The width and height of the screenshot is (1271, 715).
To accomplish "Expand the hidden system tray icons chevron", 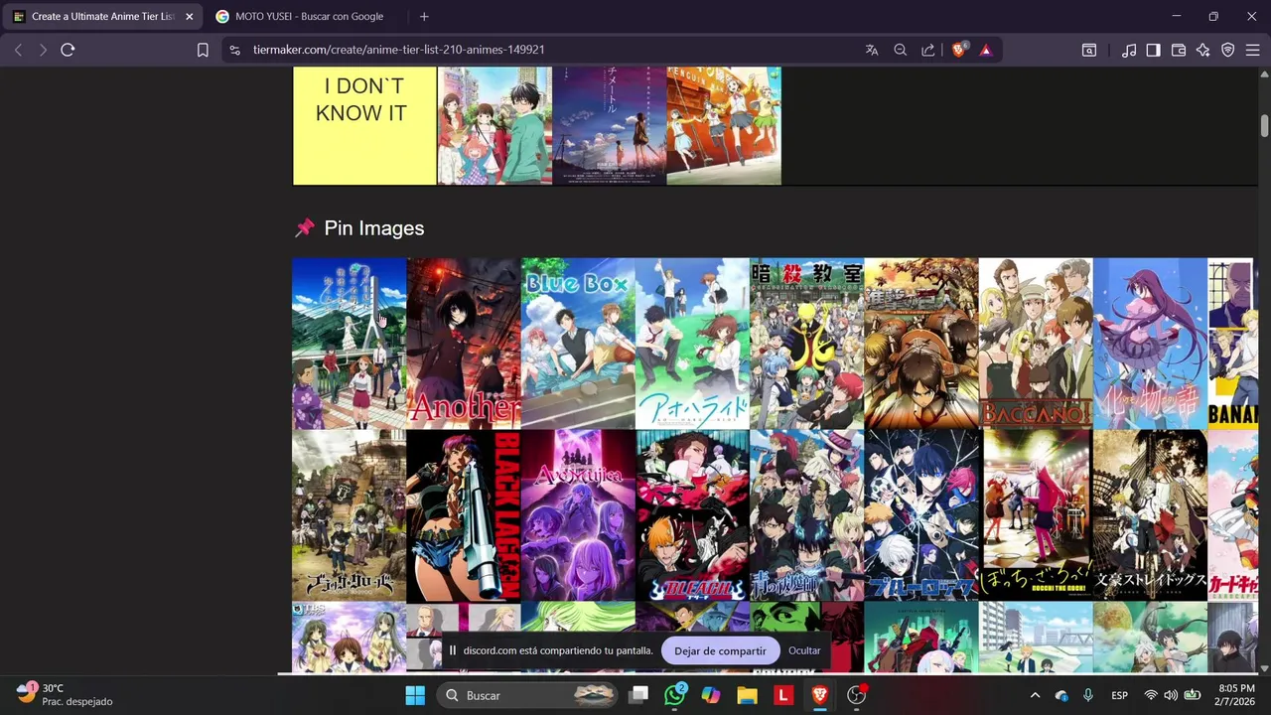I will pyautogui.click(x=1035, y=695).
